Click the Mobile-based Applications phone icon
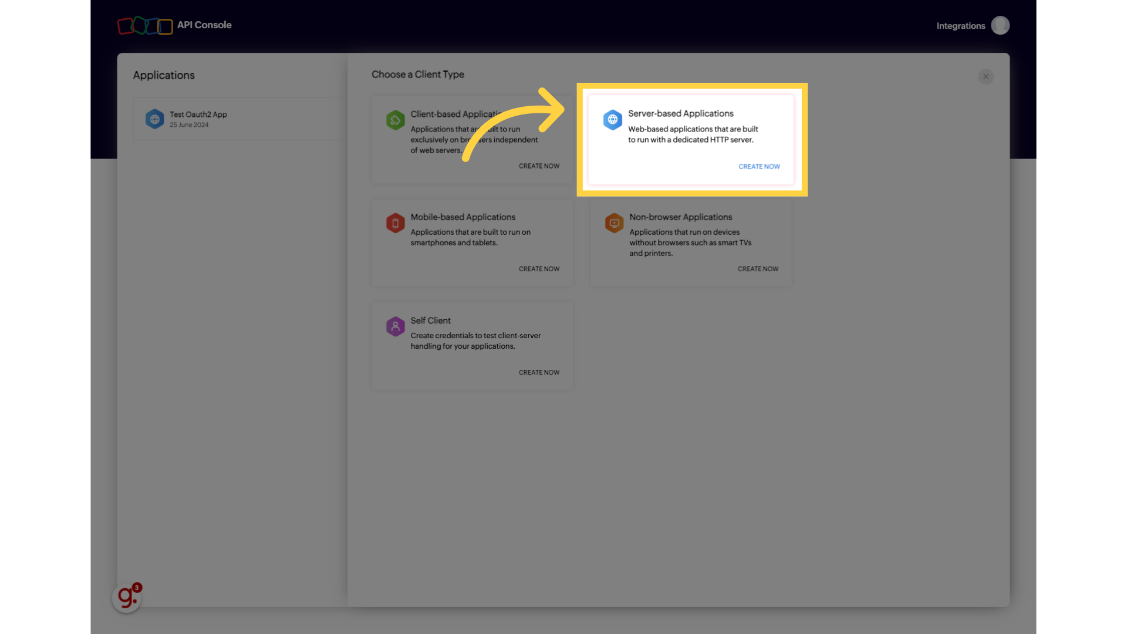The width and height of the screenshot is (1127, 634). 395,223
